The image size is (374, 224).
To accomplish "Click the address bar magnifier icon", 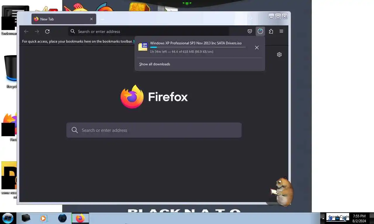I will [73, 32].
